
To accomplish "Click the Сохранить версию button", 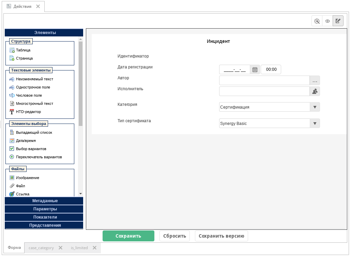I will pyautogui.click(x=222, y=236).
